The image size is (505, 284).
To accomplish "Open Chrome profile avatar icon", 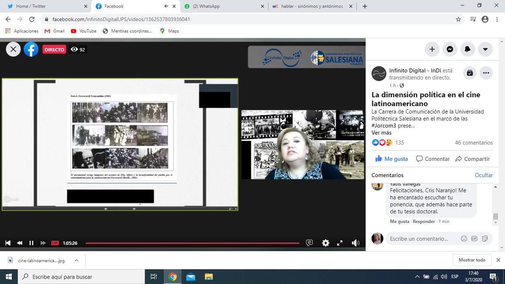I will point(485,19).
